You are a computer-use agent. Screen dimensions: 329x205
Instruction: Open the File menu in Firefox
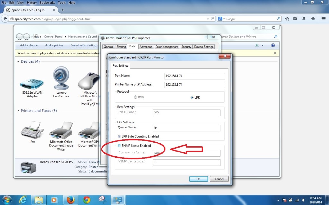(4, 3)
